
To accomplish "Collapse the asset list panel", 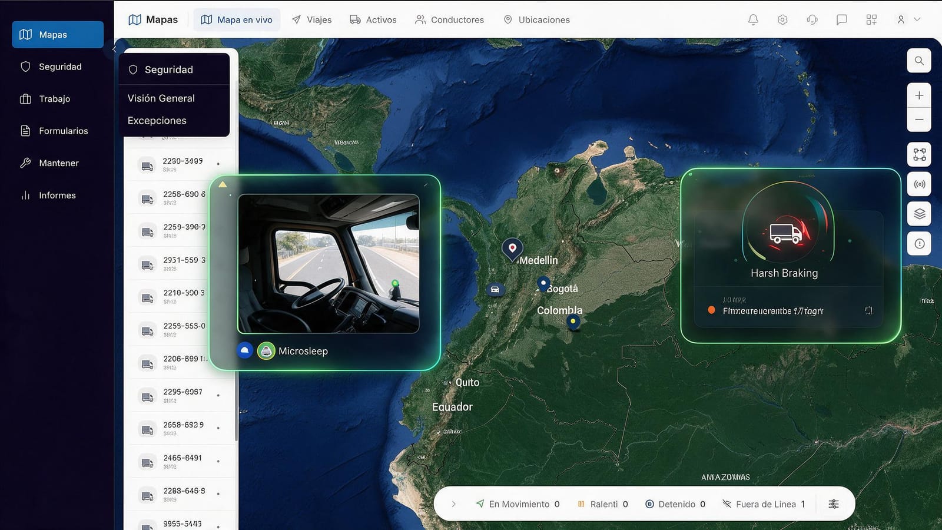I will pyautogui.click(x=114, y=49).
